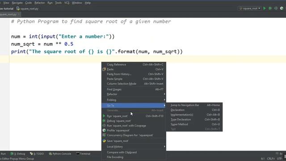Open the Run tool window tab
Viewport: 286px width, 161px height.
(x=3, y=154)
